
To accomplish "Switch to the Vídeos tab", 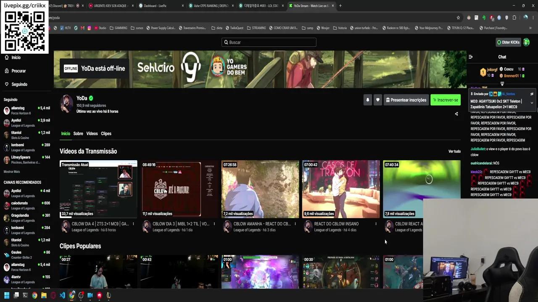I will pyautogui.click(x=92, y=133).
